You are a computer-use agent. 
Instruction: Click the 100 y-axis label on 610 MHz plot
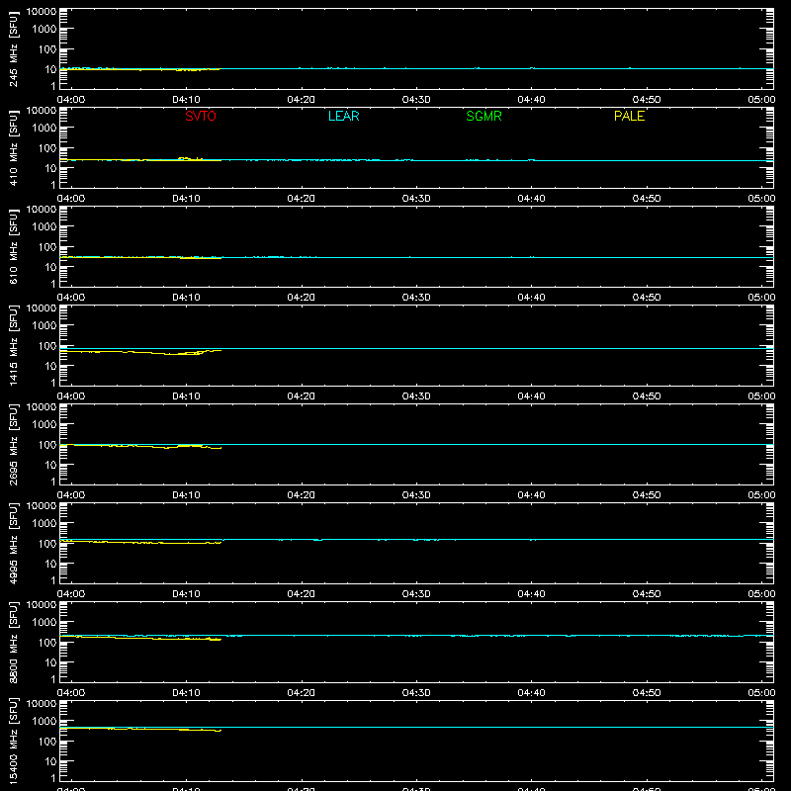pyautogui.click(x=47, y=247)
